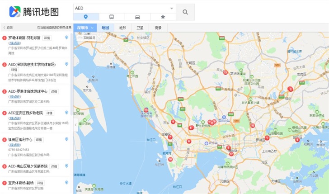Click map marker 2 near 横岗

click(290, 89)
